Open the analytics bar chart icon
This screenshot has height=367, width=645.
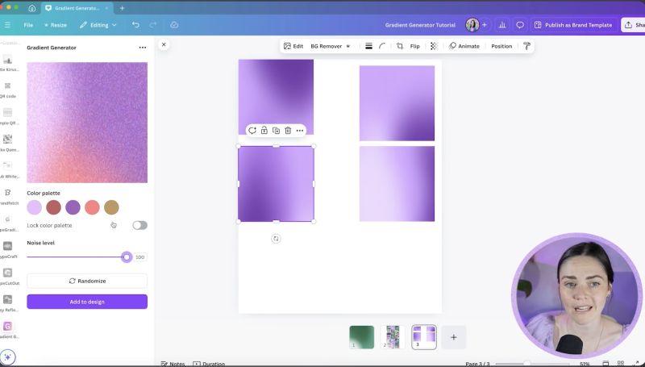coord(502,25)
